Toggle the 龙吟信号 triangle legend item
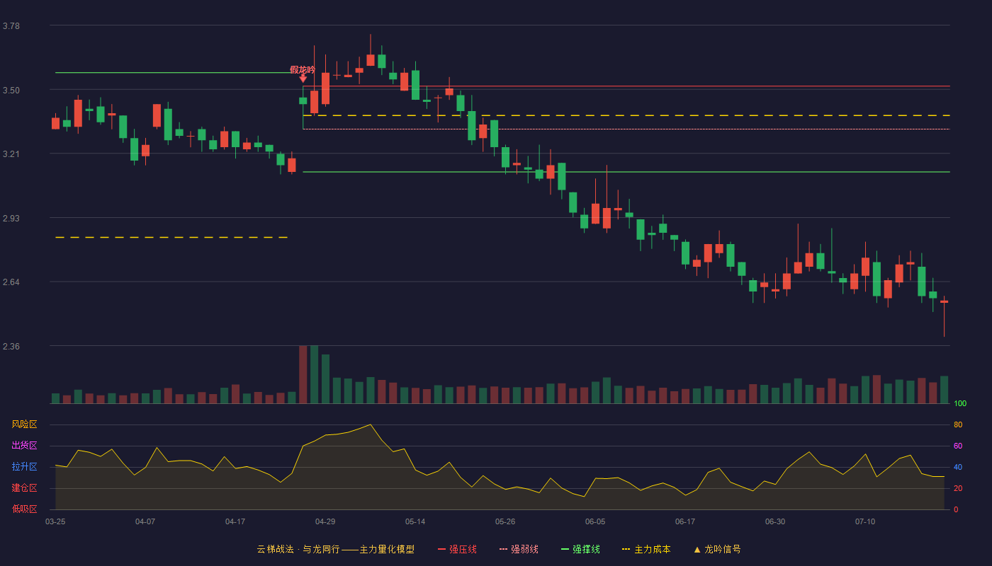Image resolution: width=992 pixels, height=566 pixels. [716, 549]
